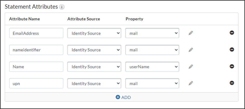This screenshot has width=245, height=109.
Task: Click the info icon beside Statement Attributes
Action: coord(62,7)
